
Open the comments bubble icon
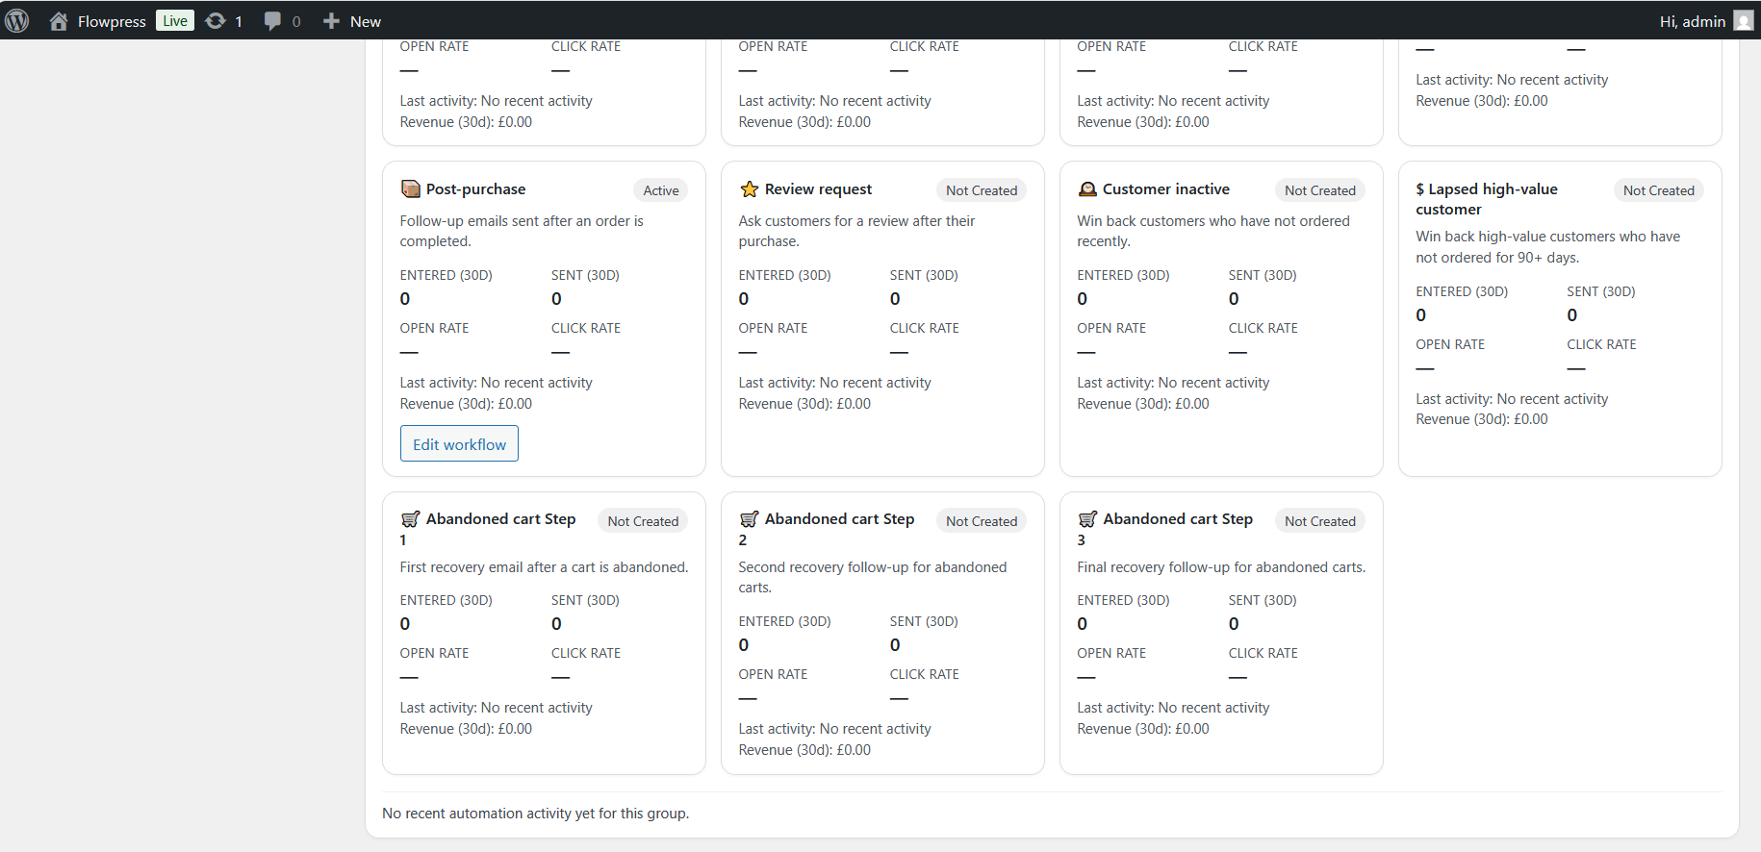(272, 20)
